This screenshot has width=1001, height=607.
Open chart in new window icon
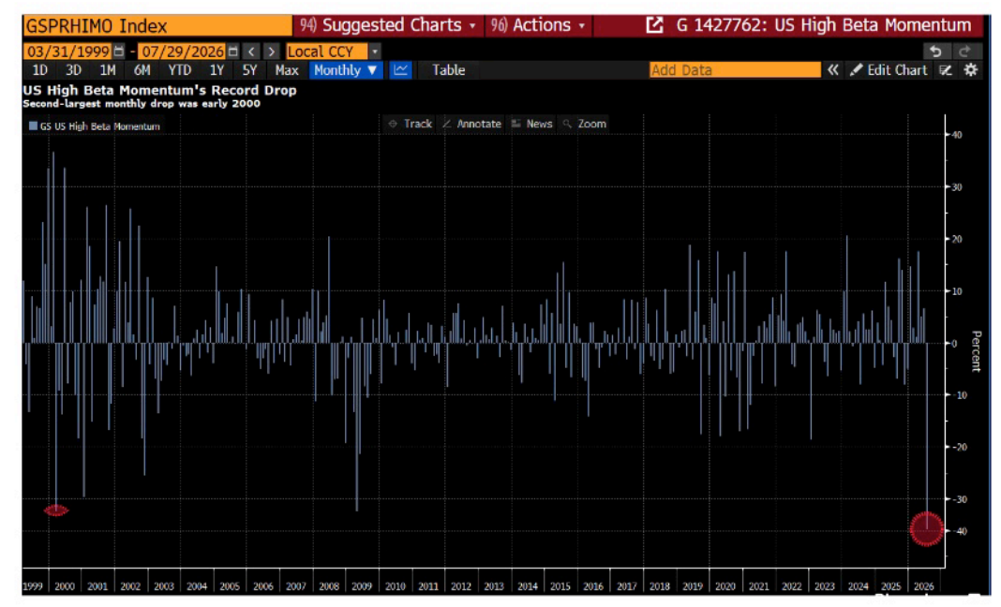point(654,25)
